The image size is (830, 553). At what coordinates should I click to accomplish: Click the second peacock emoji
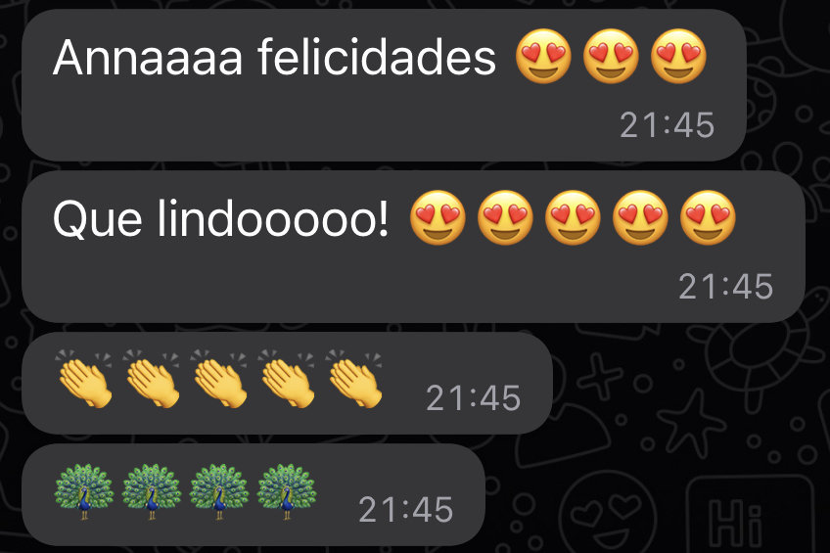(x=152, y=491)
